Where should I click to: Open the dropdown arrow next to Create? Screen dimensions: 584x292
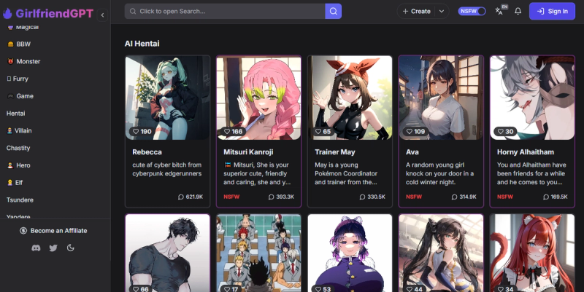(442, 11)
